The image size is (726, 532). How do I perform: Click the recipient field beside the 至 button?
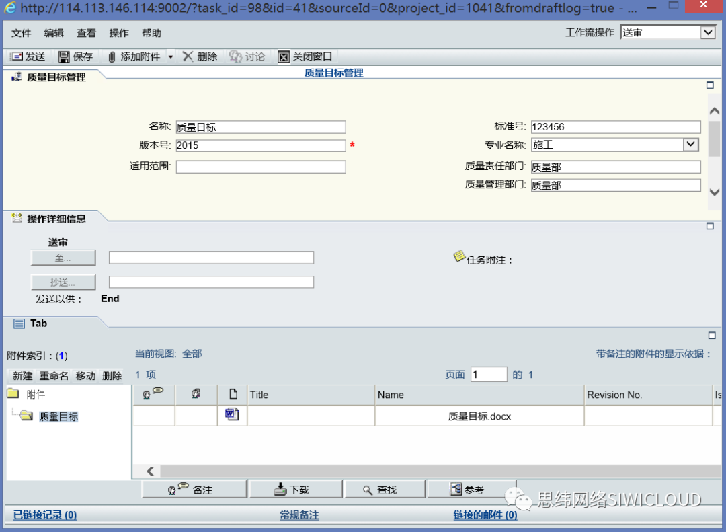click(211, 258)
